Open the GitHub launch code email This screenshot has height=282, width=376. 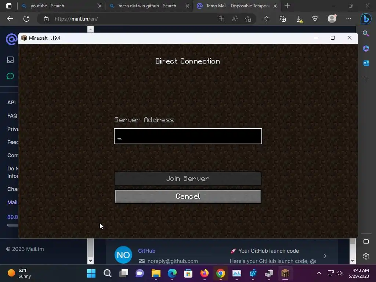[x=221, y=256]
